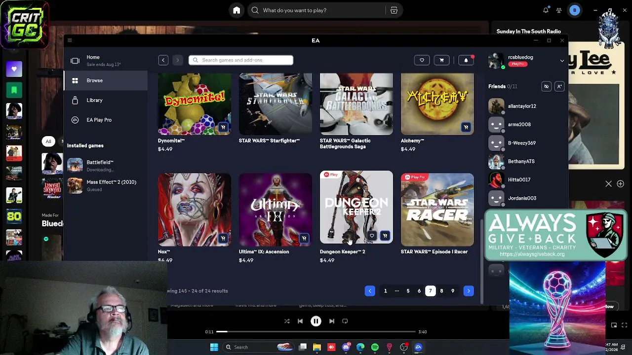Select Mass Effect 2 (2010) queued game

[x=106, y=185]
